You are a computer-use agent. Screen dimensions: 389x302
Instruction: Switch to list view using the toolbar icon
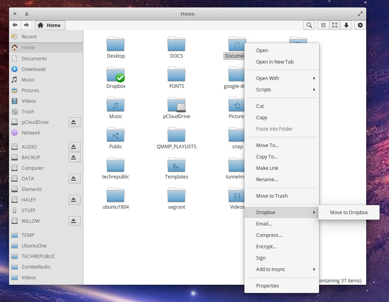(323, 25)
